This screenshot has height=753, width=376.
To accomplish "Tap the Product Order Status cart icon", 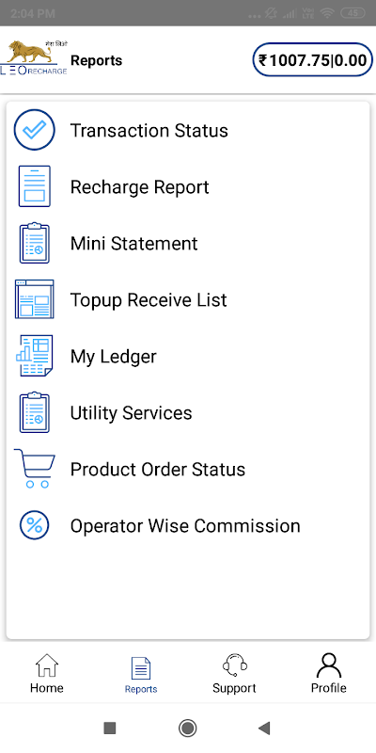I will click(35, 469).
